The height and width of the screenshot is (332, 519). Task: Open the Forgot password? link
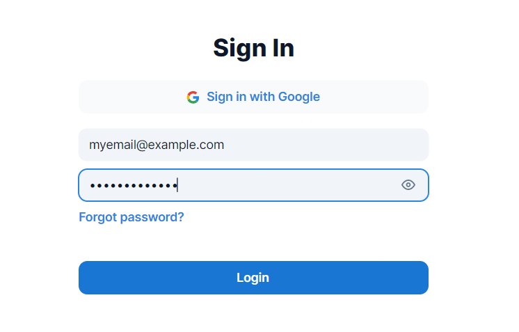click(x=131, y=217)
